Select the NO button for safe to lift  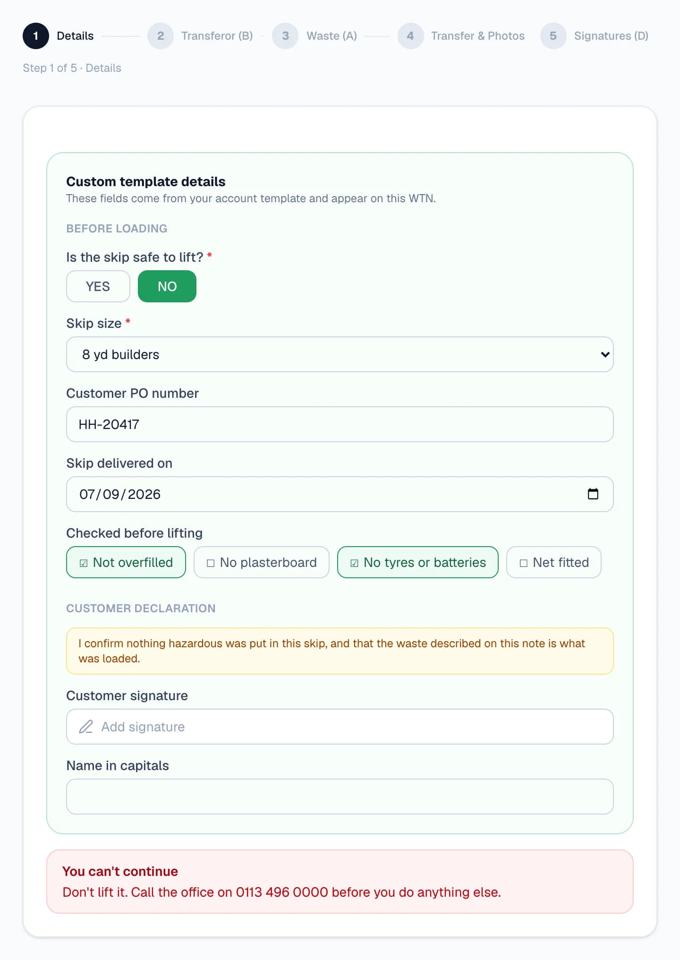[167, 286]
